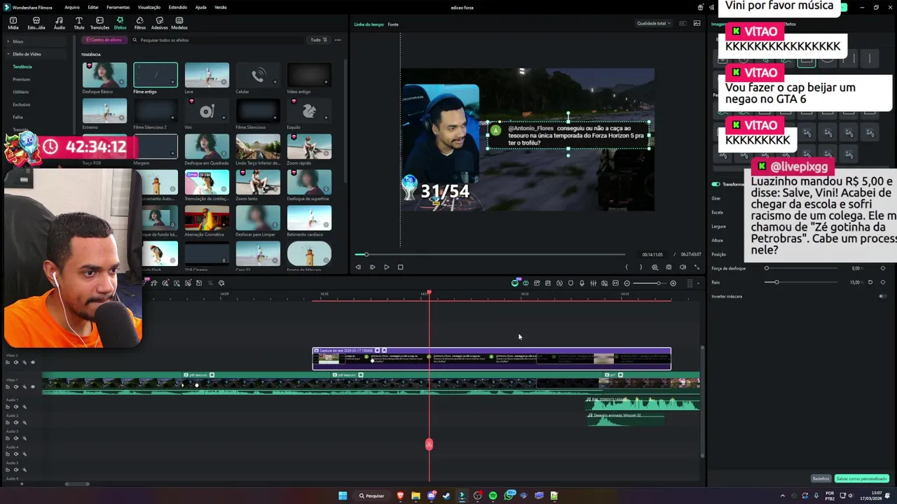This screenshot has width=897, height=504.
Task: Open the Tudo filter dropdown
Action: (319, 40)
